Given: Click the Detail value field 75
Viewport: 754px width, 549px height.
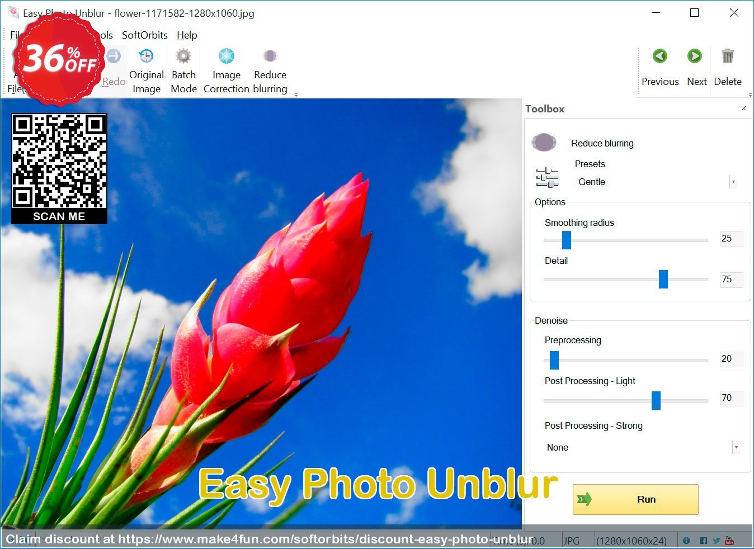Looking at the screenshot, I should 732,279.
